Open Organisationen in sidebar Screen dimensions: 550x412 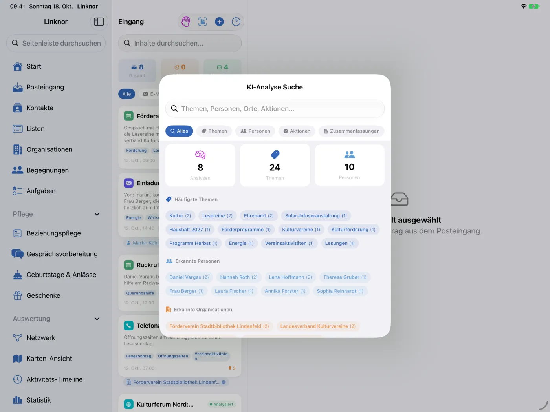(x=56, y=149)
